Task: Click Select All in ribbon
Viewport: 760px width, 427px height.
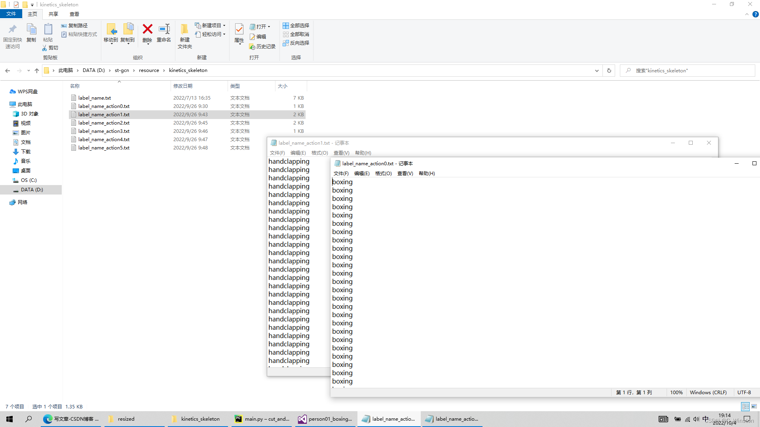Action: click(296, 25)
